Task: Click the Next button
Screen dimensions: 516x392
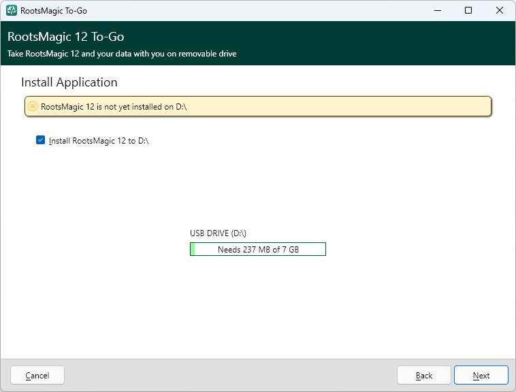Action: point(481,375)
